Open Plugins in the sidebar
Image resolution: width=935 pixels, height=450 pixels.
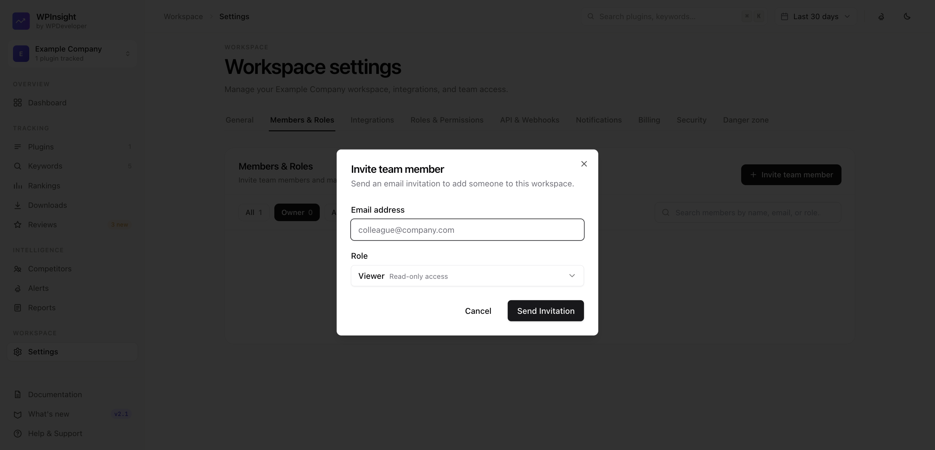pyautogui.click(x=72, y=147)
